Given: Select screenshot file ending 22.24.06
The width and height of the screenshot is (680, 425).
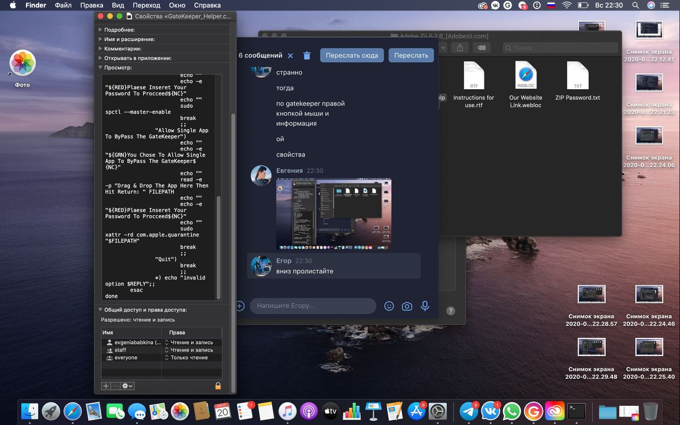Looking at the screenshot, I should click(x=649, y=148).
